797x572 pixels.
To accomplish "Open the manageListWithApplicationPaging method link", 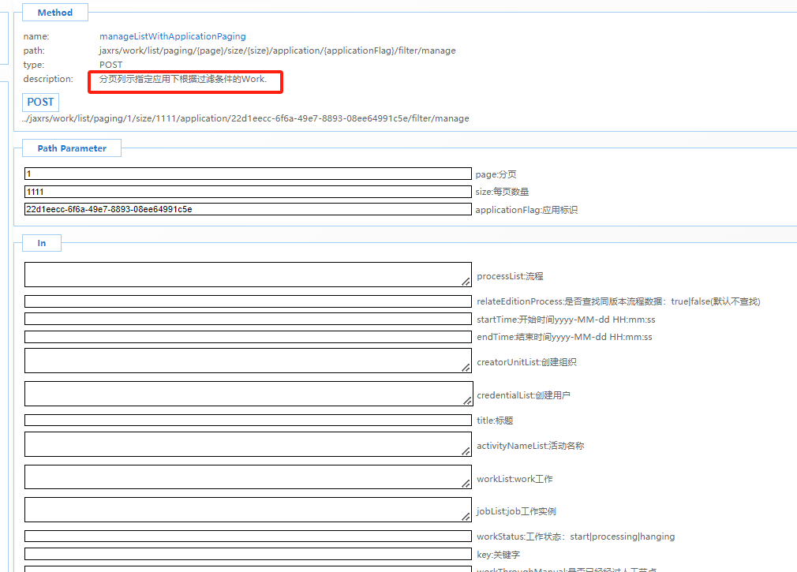I will (172, 36).
